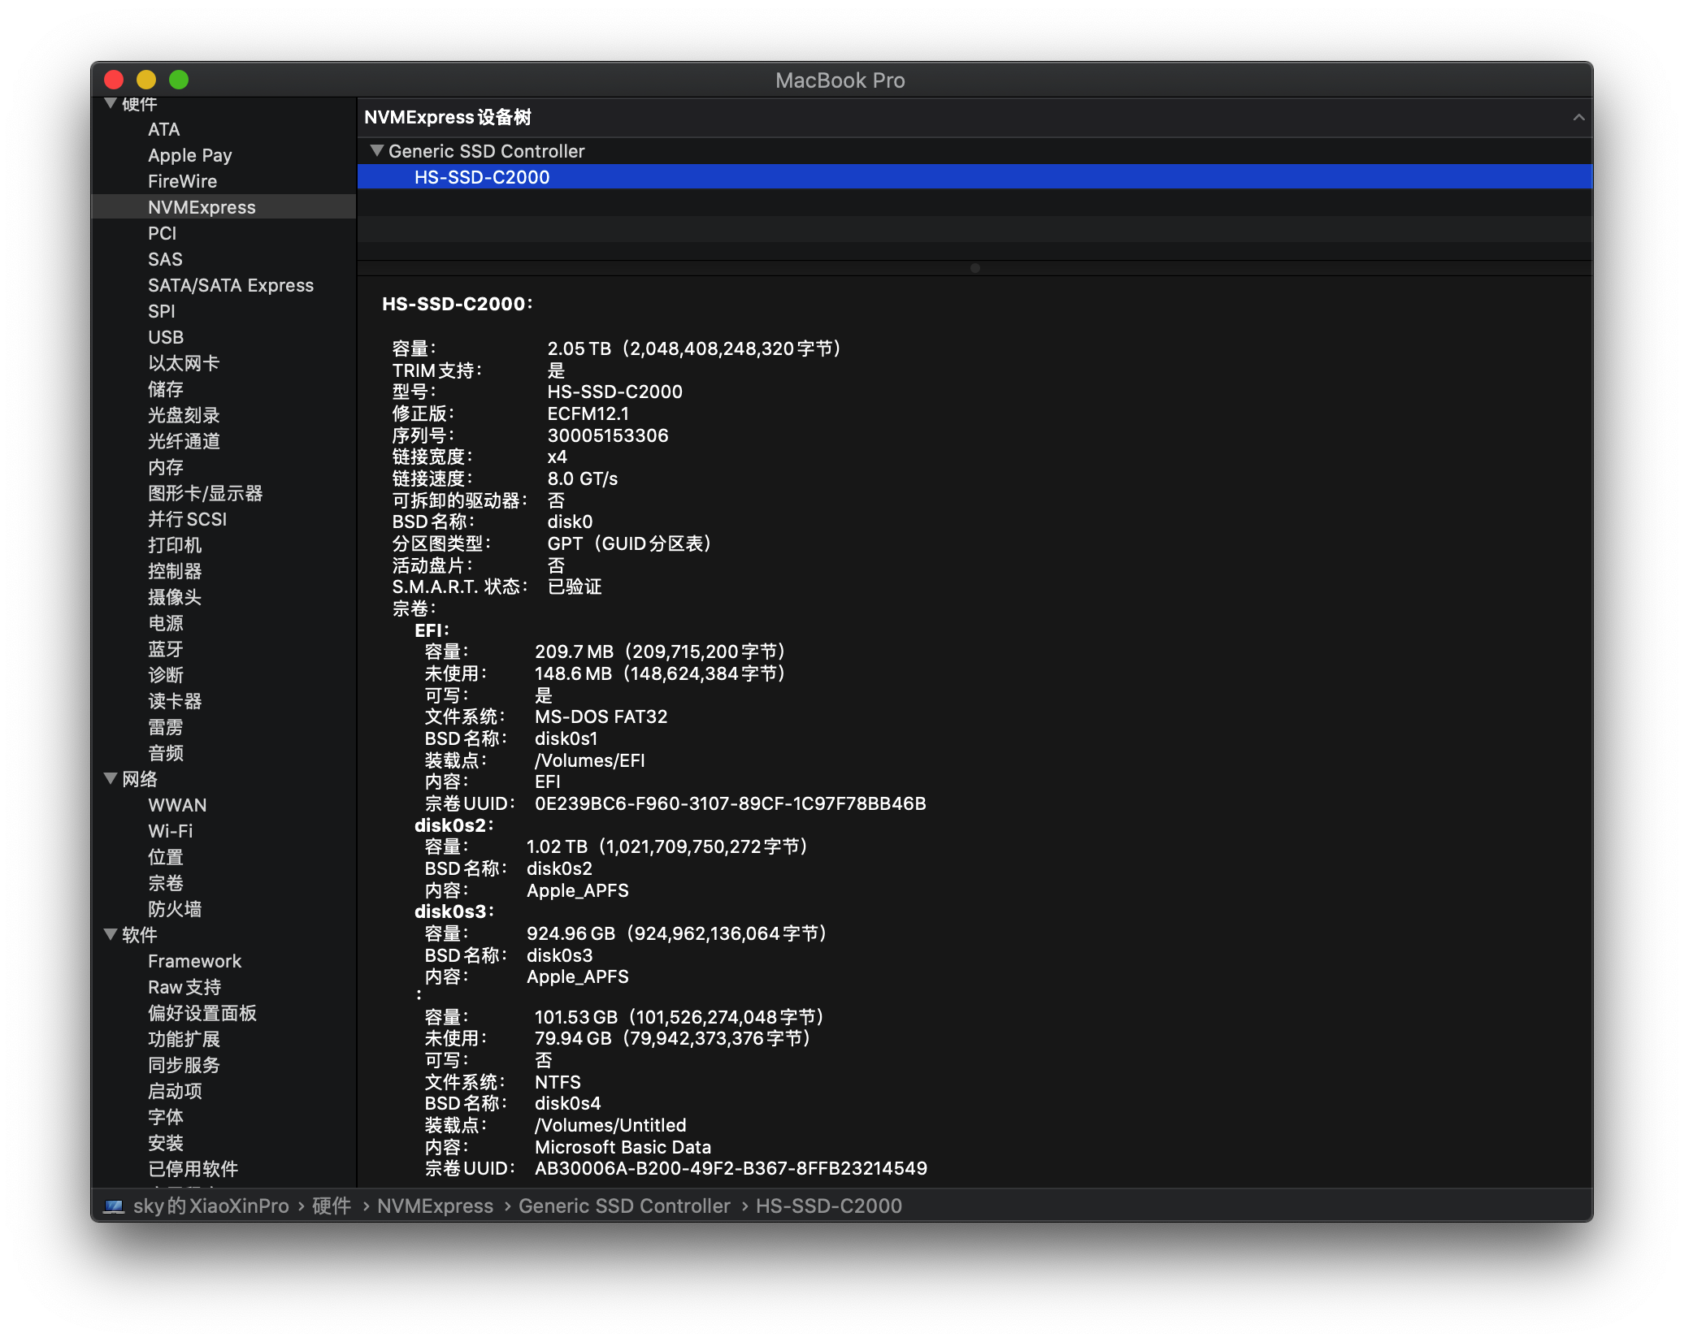Click the collapse chevron in NVMExpress header
1684x1342 pixels.
(x=1578, y=118)
